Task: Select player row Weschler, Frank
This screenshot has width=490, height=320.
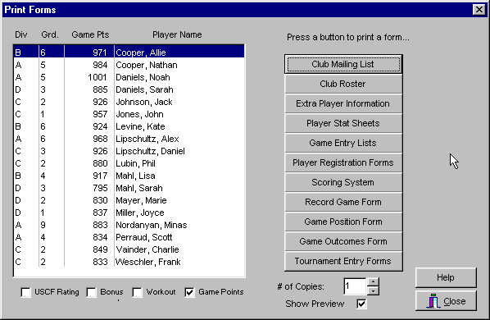Action: [x=129, y=262]
